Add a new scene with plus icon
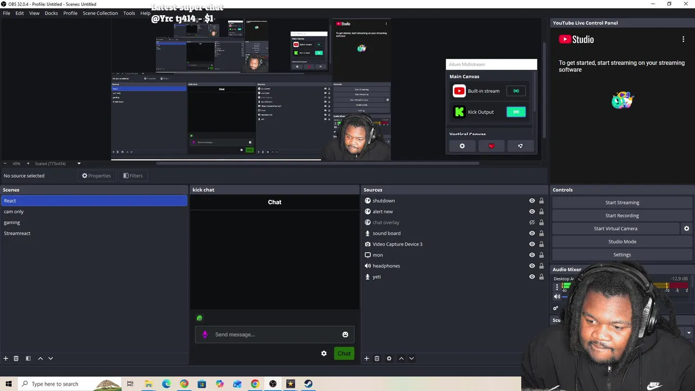The width and height of the screenshot is (695, 391). point(6,358)
